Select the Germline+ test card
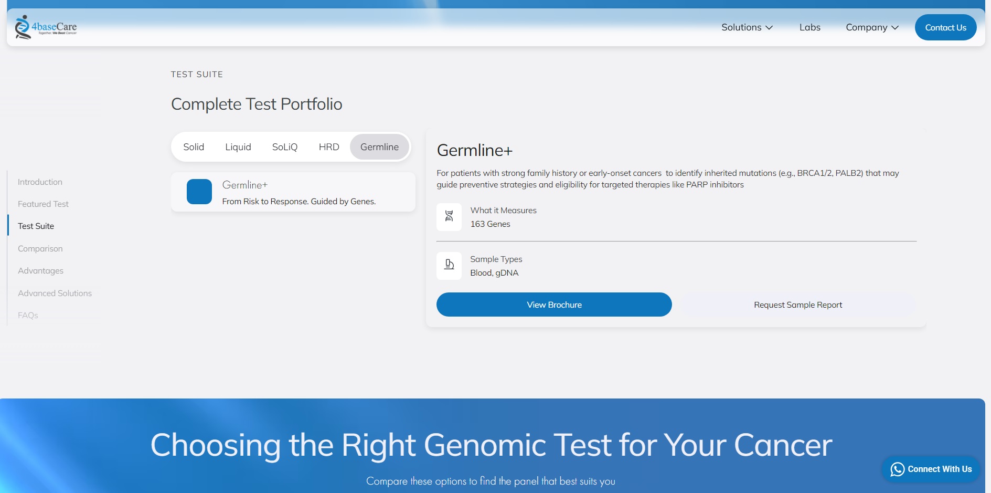The height and width of the screenshot is (493, 991). (x=293, y=192)
